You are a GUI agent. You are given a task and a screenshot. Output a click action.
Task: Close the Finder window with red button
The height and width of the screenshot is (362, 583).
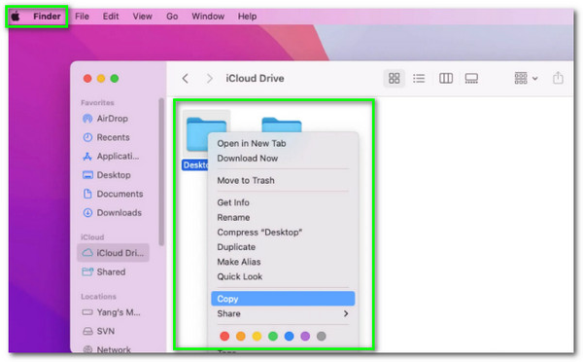click(87, 79)
